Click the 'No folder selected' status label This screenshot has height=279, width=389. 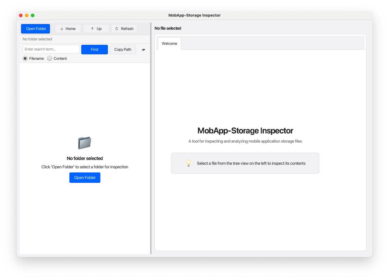pyautogui.click(x=37, y=39)
